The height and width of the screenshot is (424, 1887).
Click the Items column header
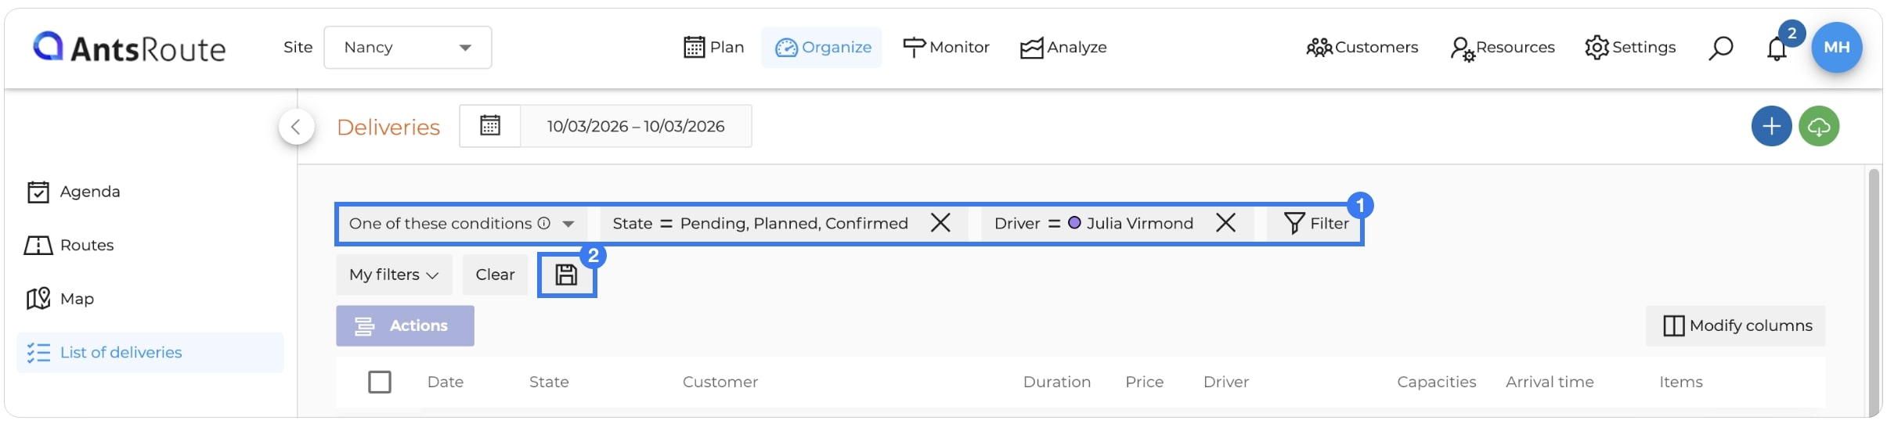pos(1681,383)
